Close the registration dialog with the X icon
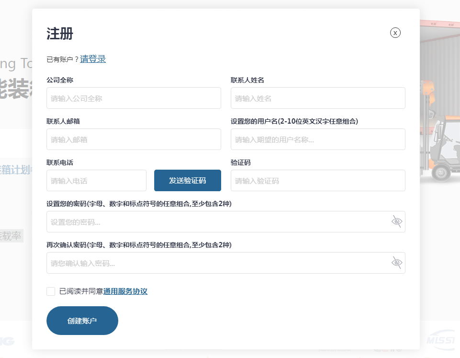 click(x=395, y=33)
